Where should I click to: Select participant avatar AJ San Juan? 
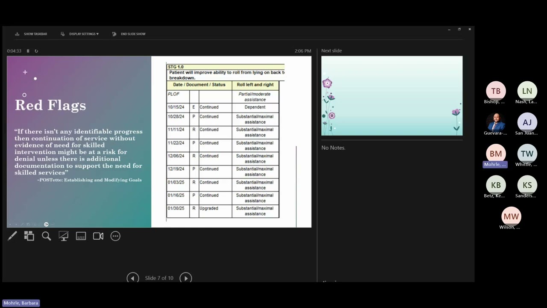click(x=527, y=122)
